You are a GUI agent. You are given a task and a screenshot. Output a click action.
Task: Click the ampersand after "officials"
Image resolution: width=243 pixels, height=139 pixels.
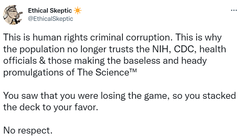[x=42, y=61]
